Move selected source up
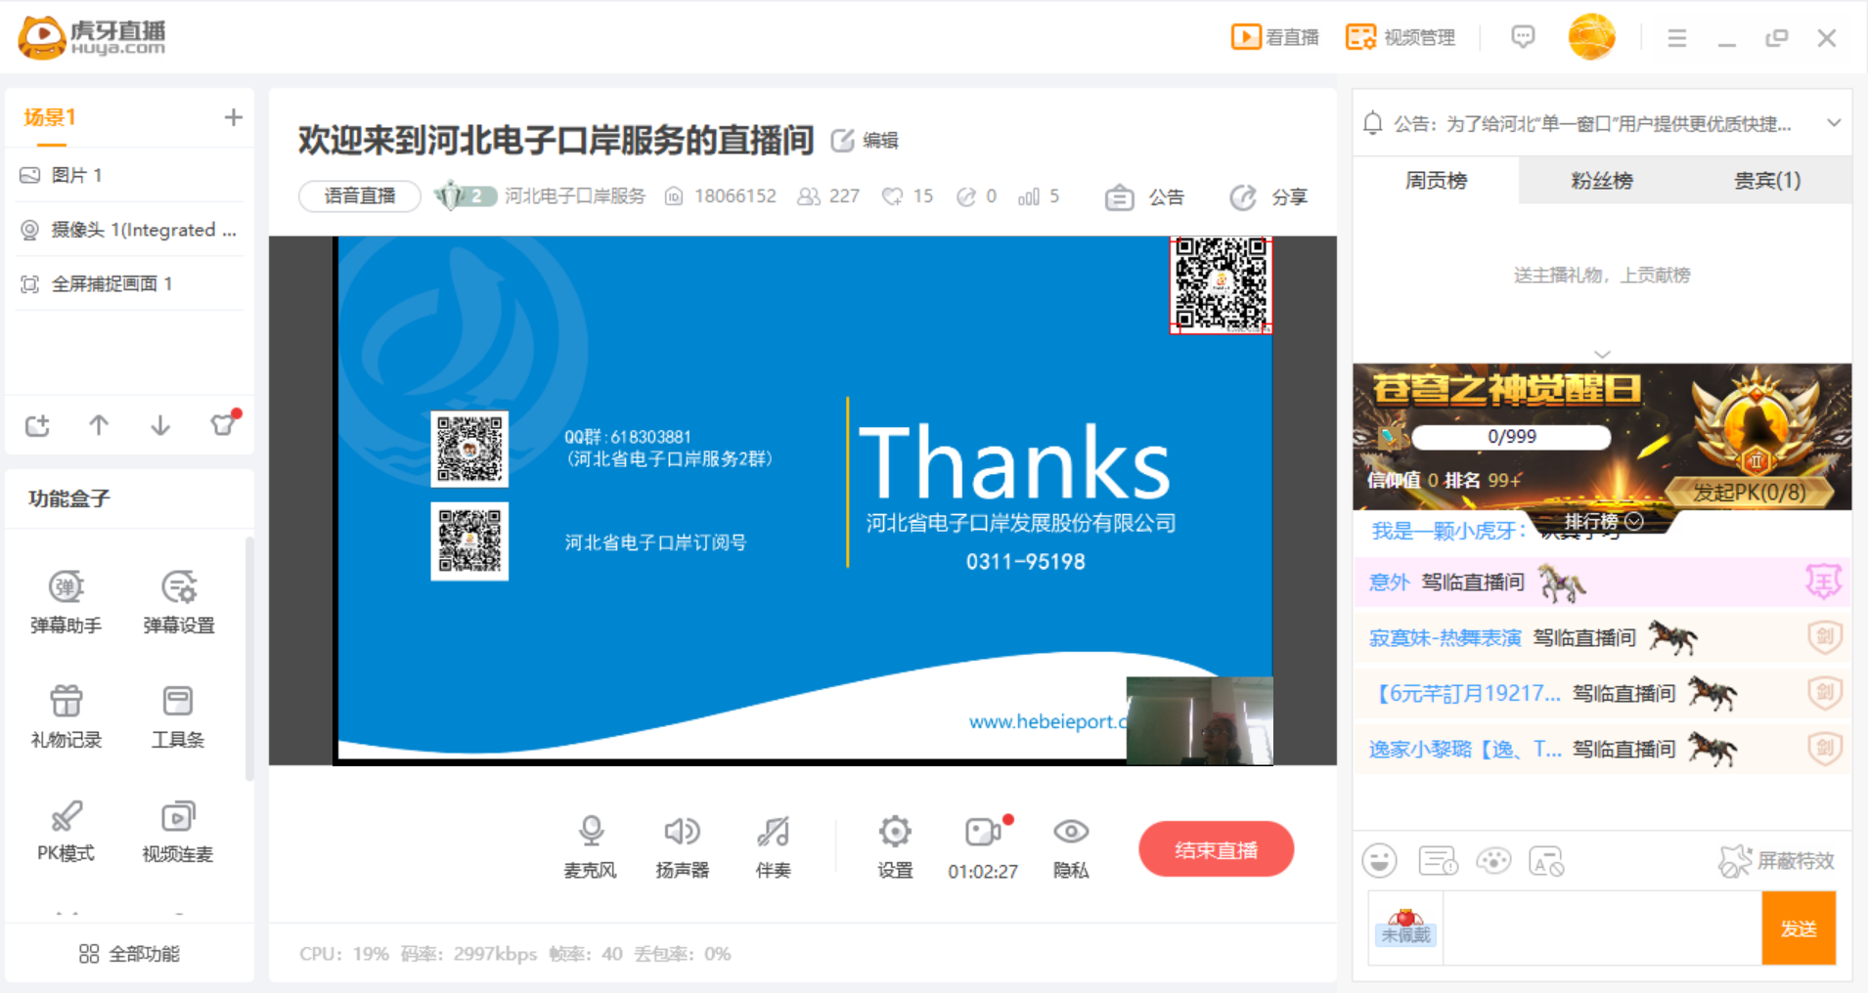Viewport: 1868px width, 993px height. (99, 425)
